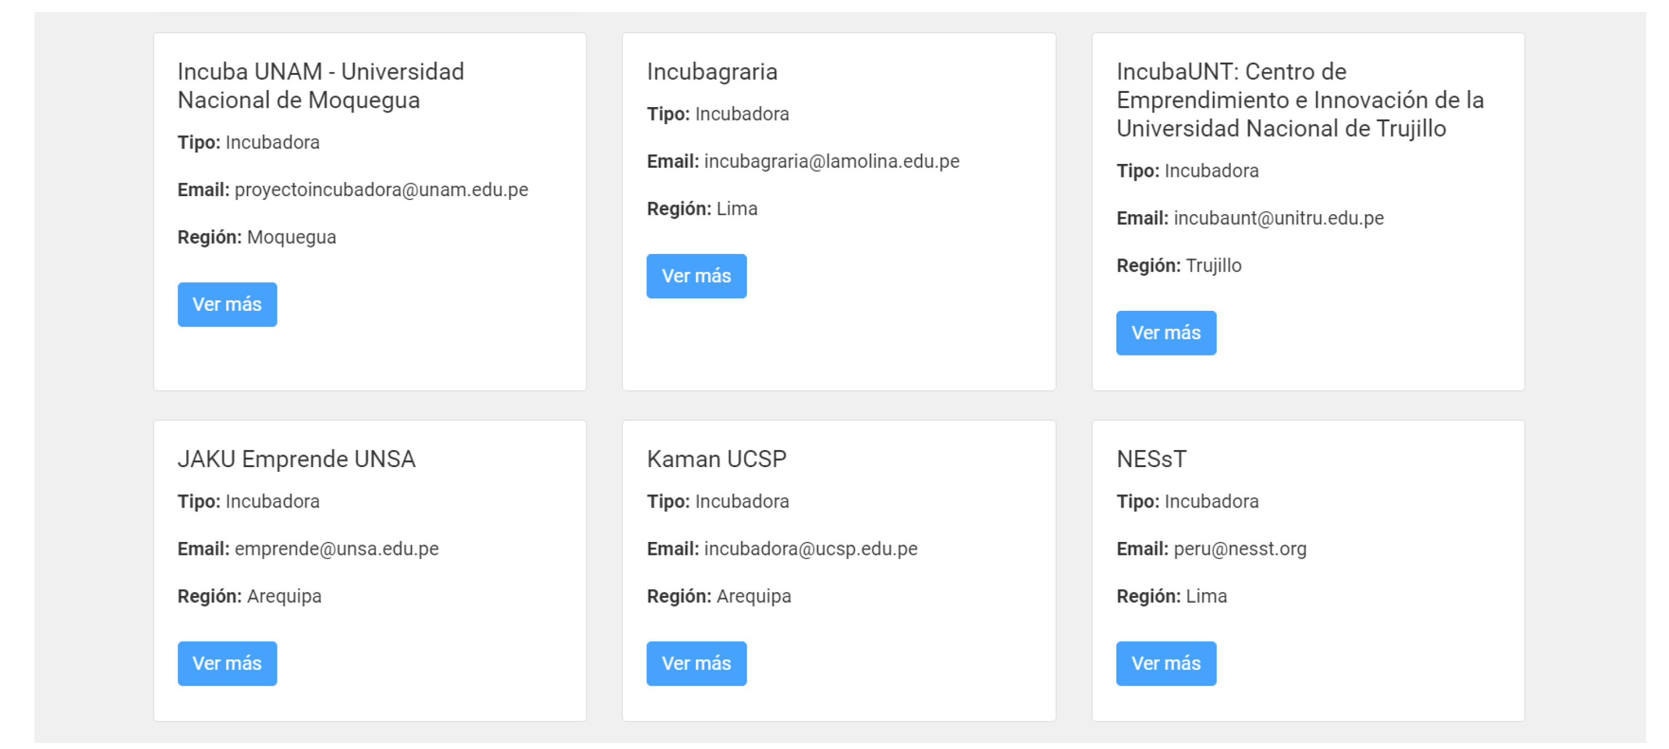Click Ver más for Incuba UNAM
Image resolution: width=1669 pixels, height=749 pixels.
(227, 304)
